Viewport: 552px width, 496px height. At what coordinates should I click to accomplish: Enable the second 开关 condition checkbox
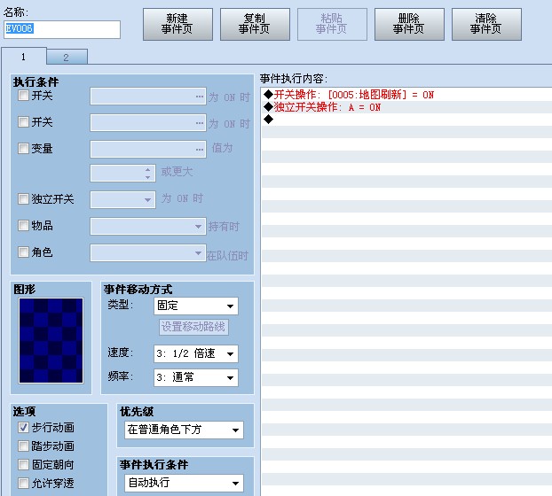23,122
